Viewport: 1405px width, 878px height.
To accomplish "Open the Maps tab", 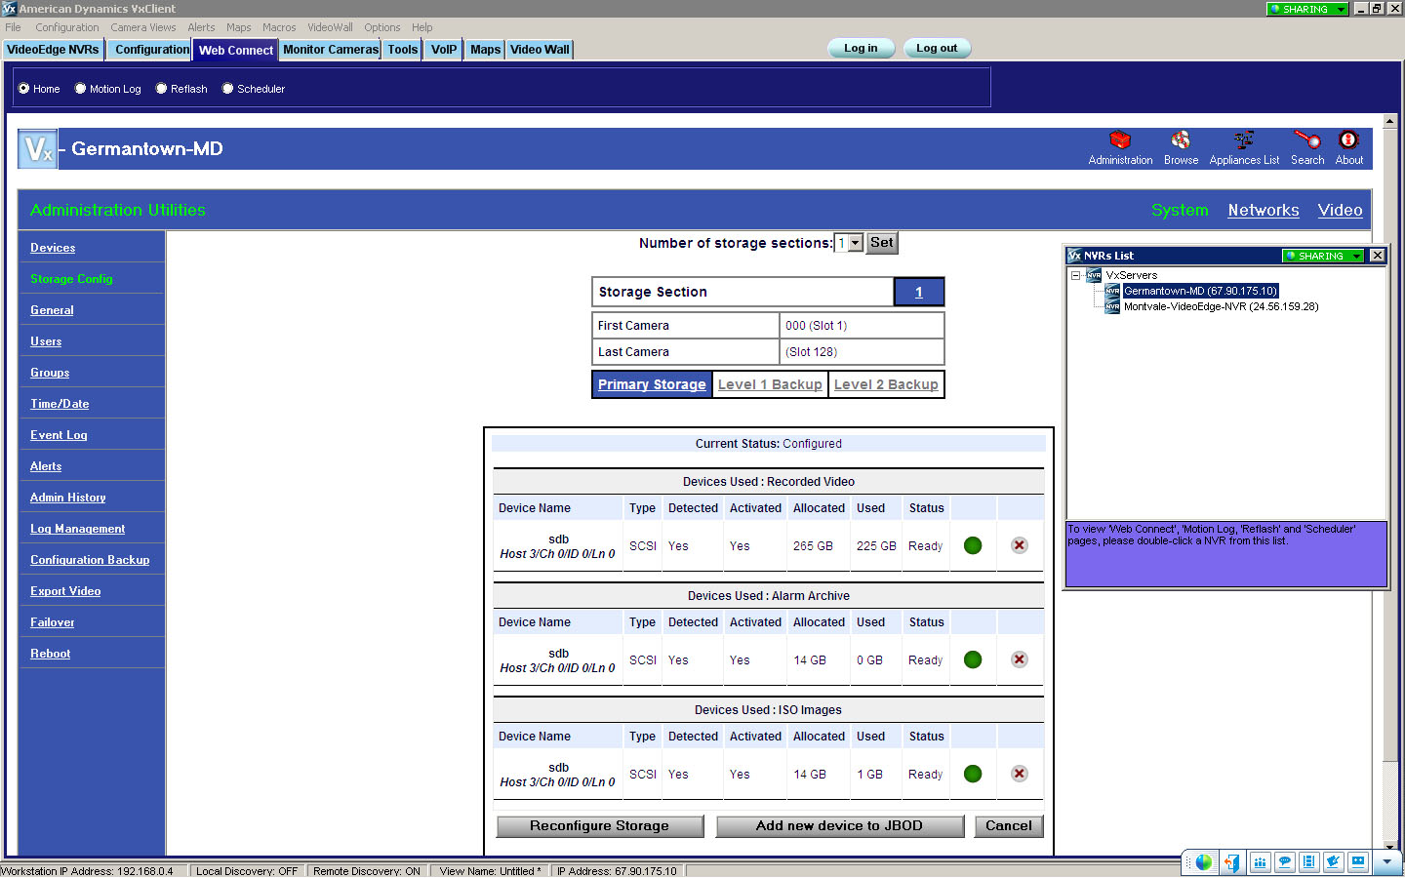I will point(485,50).
